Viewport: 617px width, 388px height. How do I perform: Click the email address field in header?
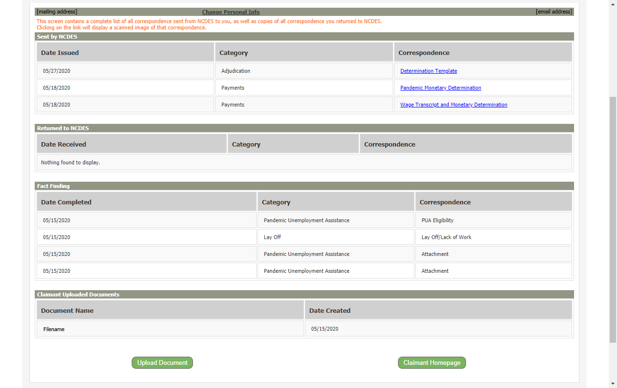554,12
